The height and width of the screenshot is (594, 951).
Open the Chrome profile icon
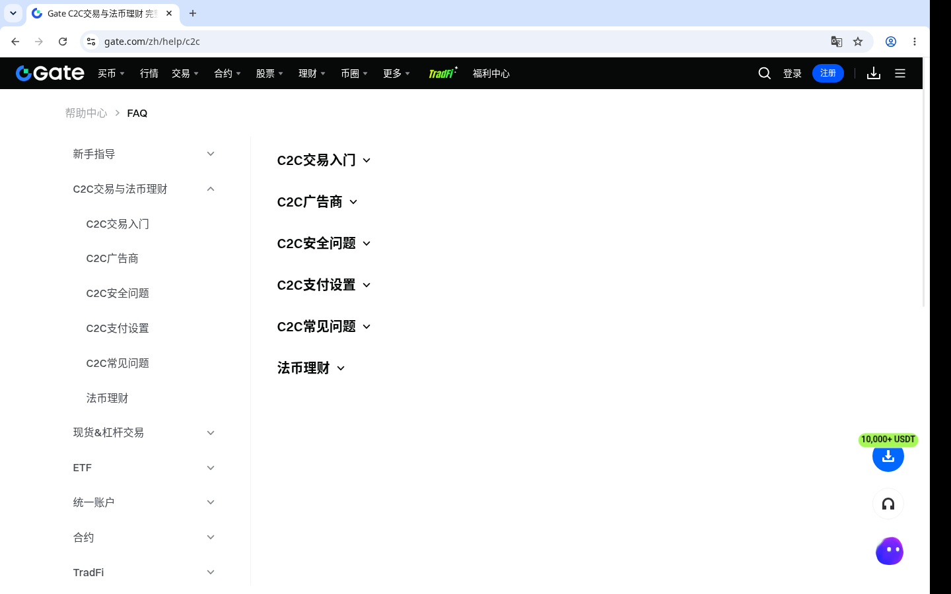pyautogui.click(x=891, y=42)
